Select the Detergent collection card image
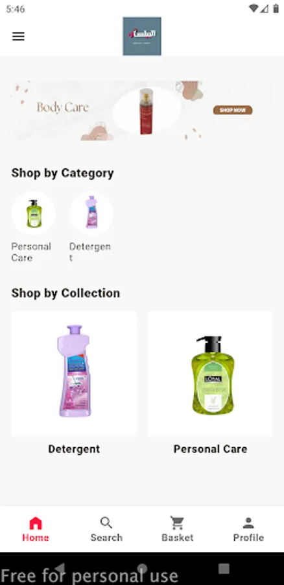The height and width of the screenshot is (585, 284). tap(74, 374)
